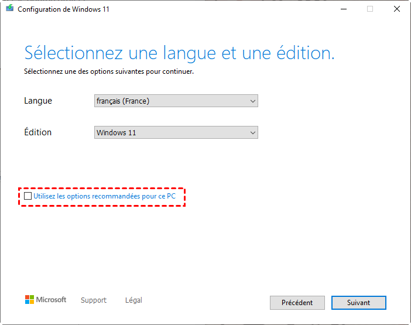Screen dimensions: 411x325
Task: Click the Microsoft four-color logo
Action: pyautogui.click(x=29, y=300)
